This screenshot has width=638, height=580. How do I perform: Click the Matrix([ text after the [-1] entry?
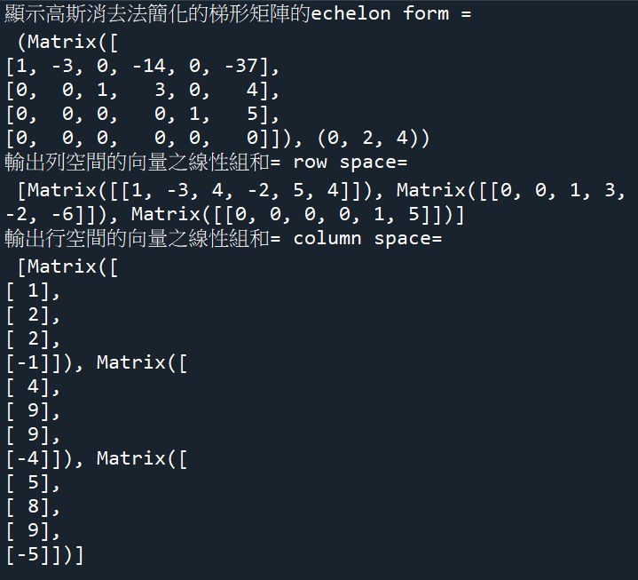coord(142,363)
